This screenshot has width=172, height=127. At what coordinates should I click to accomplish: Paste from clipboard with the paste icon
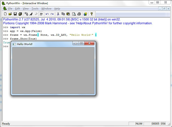tap(68, 14)
